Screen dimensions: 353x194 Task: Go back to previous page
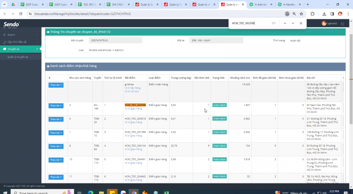pos(5,14)
